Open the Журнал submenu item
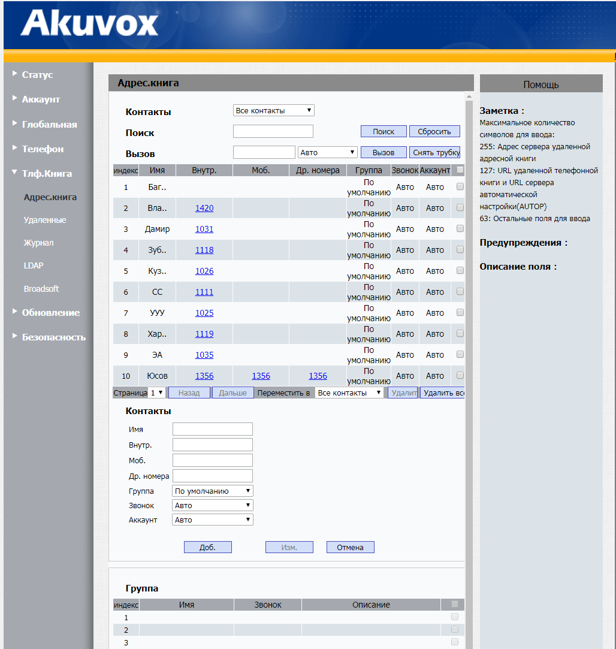The width and height of the screenshot is (616, 649). pos(38,243)
